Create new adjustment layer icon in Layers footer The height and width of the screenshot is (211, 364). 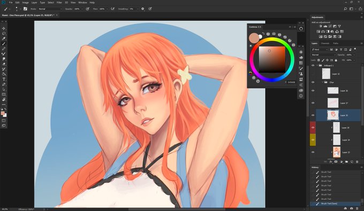point(342,162)
